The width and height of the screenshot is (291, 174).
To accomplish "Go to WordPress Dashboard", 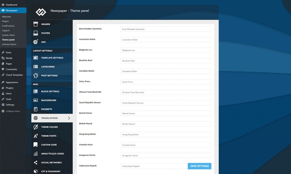I will pyautogui.click(x=11, y=5).
